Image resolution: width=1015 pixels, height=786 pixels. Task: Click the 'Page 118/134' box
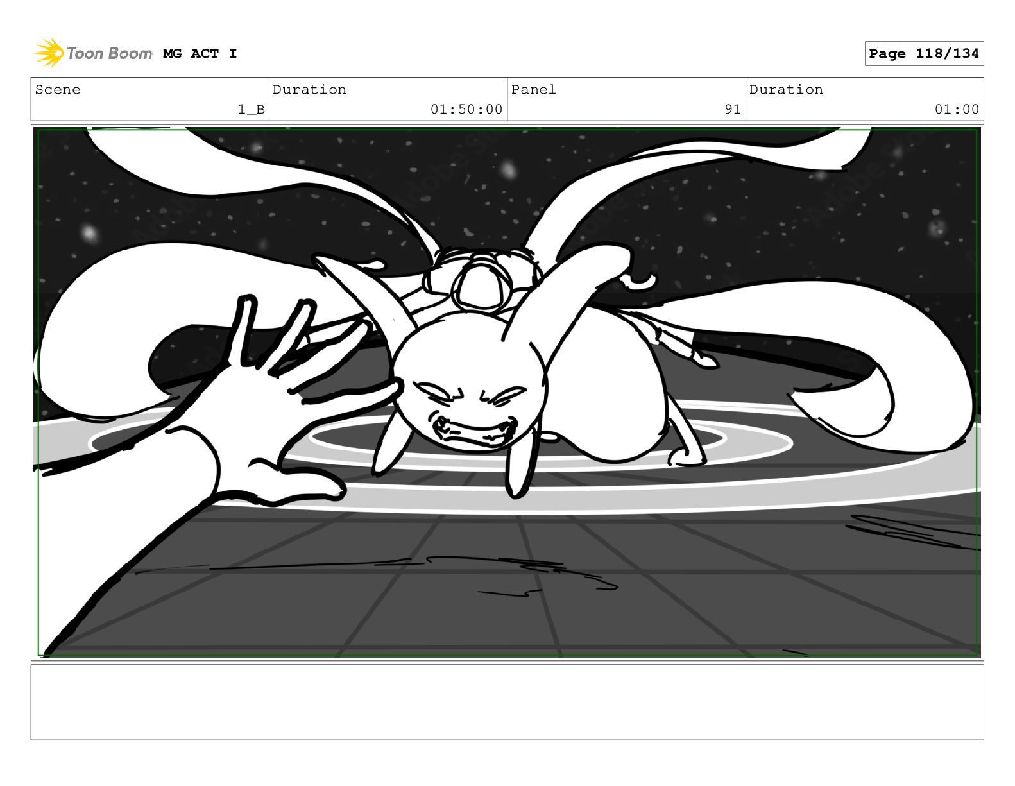924,54
